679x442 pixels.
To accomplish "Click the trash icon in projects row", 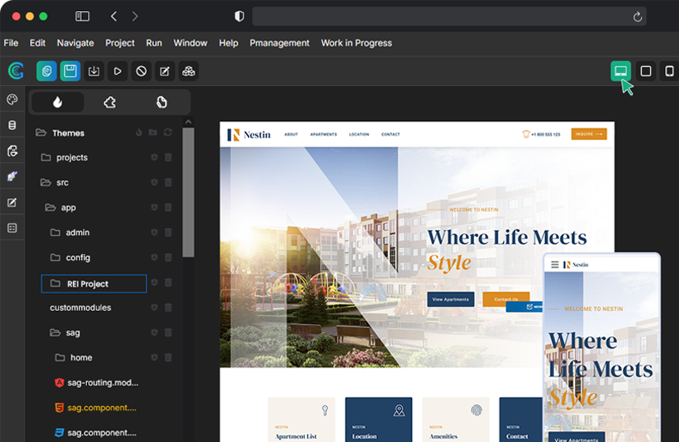I will [x=168, y=157].
